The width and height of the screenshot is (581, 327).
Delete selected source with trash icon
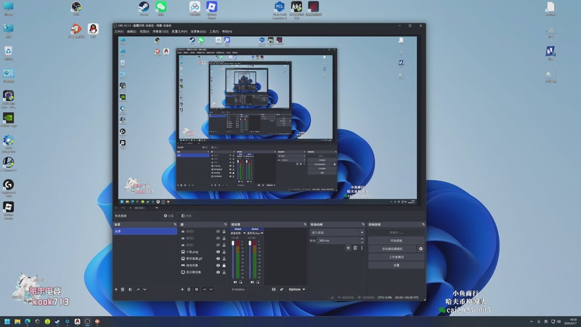(x=189, y=289)
